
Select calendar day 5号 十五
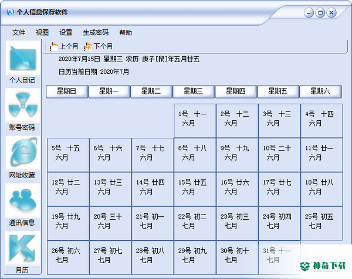point(68,155)
